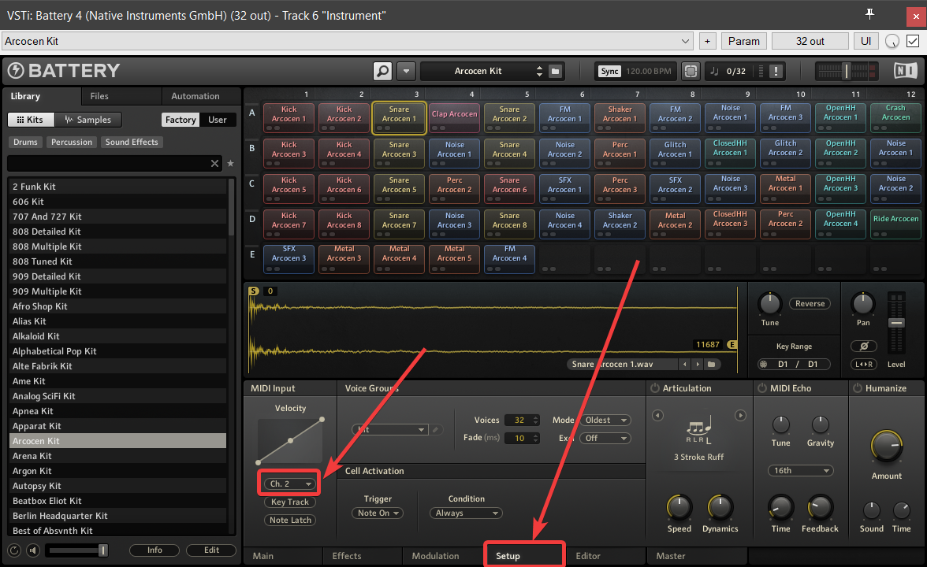Load the previous sample with the left arrow
The height and width of the screenshot is (567, 927).
pyautogui.click(x=684, y=365)
